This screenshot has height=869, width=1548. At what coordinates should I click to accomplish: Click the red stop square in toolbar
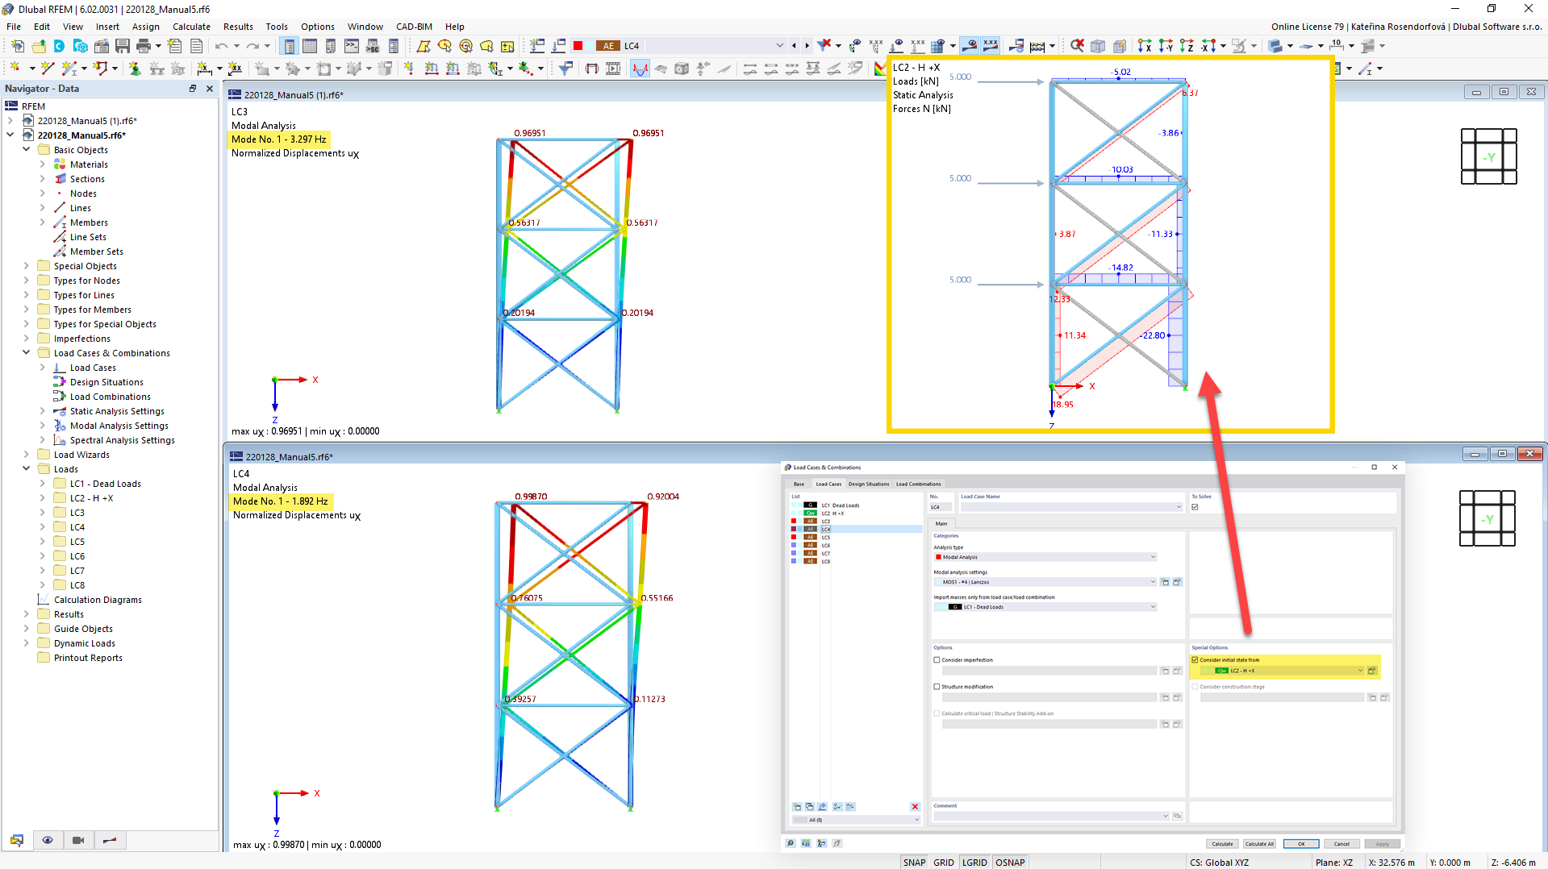(578, 46)
